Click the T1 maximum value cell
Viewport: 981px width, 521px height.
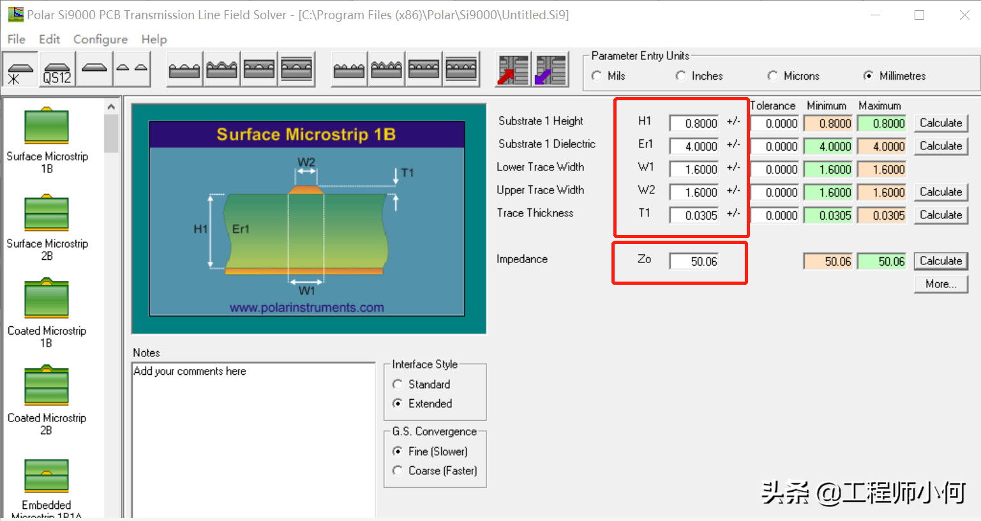[x=882, y=215]
